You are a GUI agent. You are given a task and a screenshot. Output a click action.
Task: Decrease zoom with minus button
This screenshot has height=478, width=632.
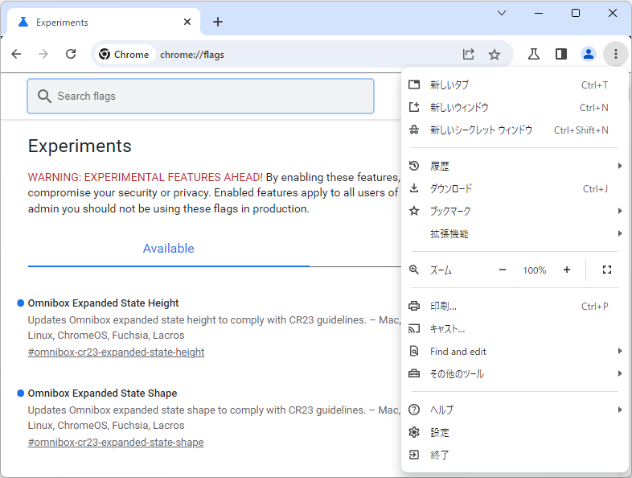click(503, 270)
